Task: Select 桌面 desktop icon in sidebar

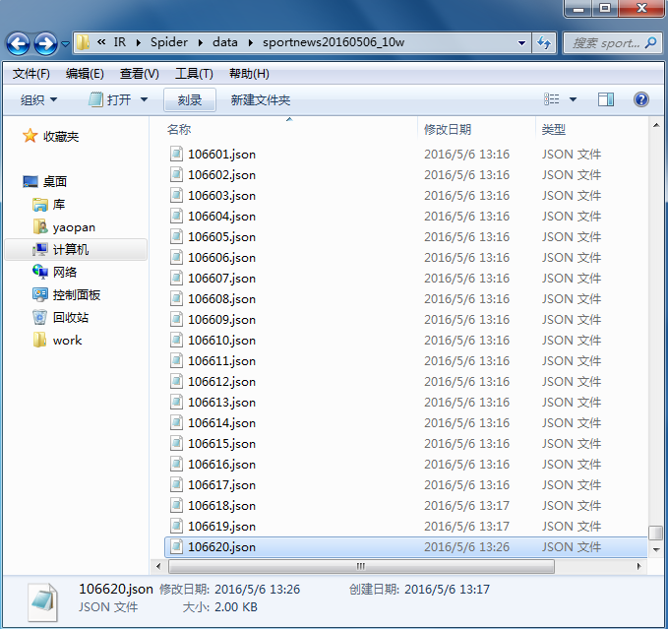Action: click(x=30, y=181)
